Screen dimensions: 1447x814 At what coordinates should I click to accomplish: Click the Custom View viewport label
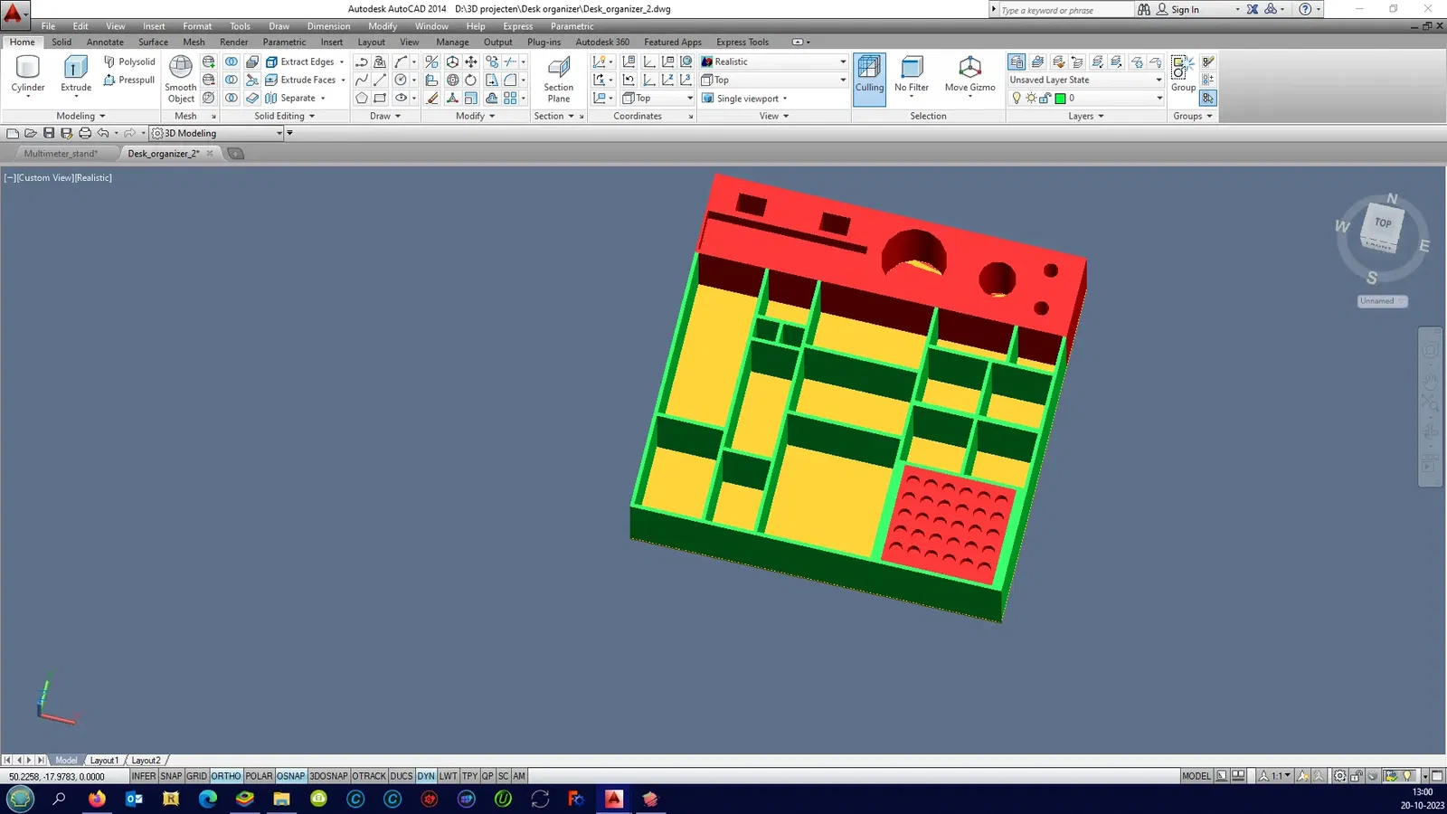click(x=44, y=178)
